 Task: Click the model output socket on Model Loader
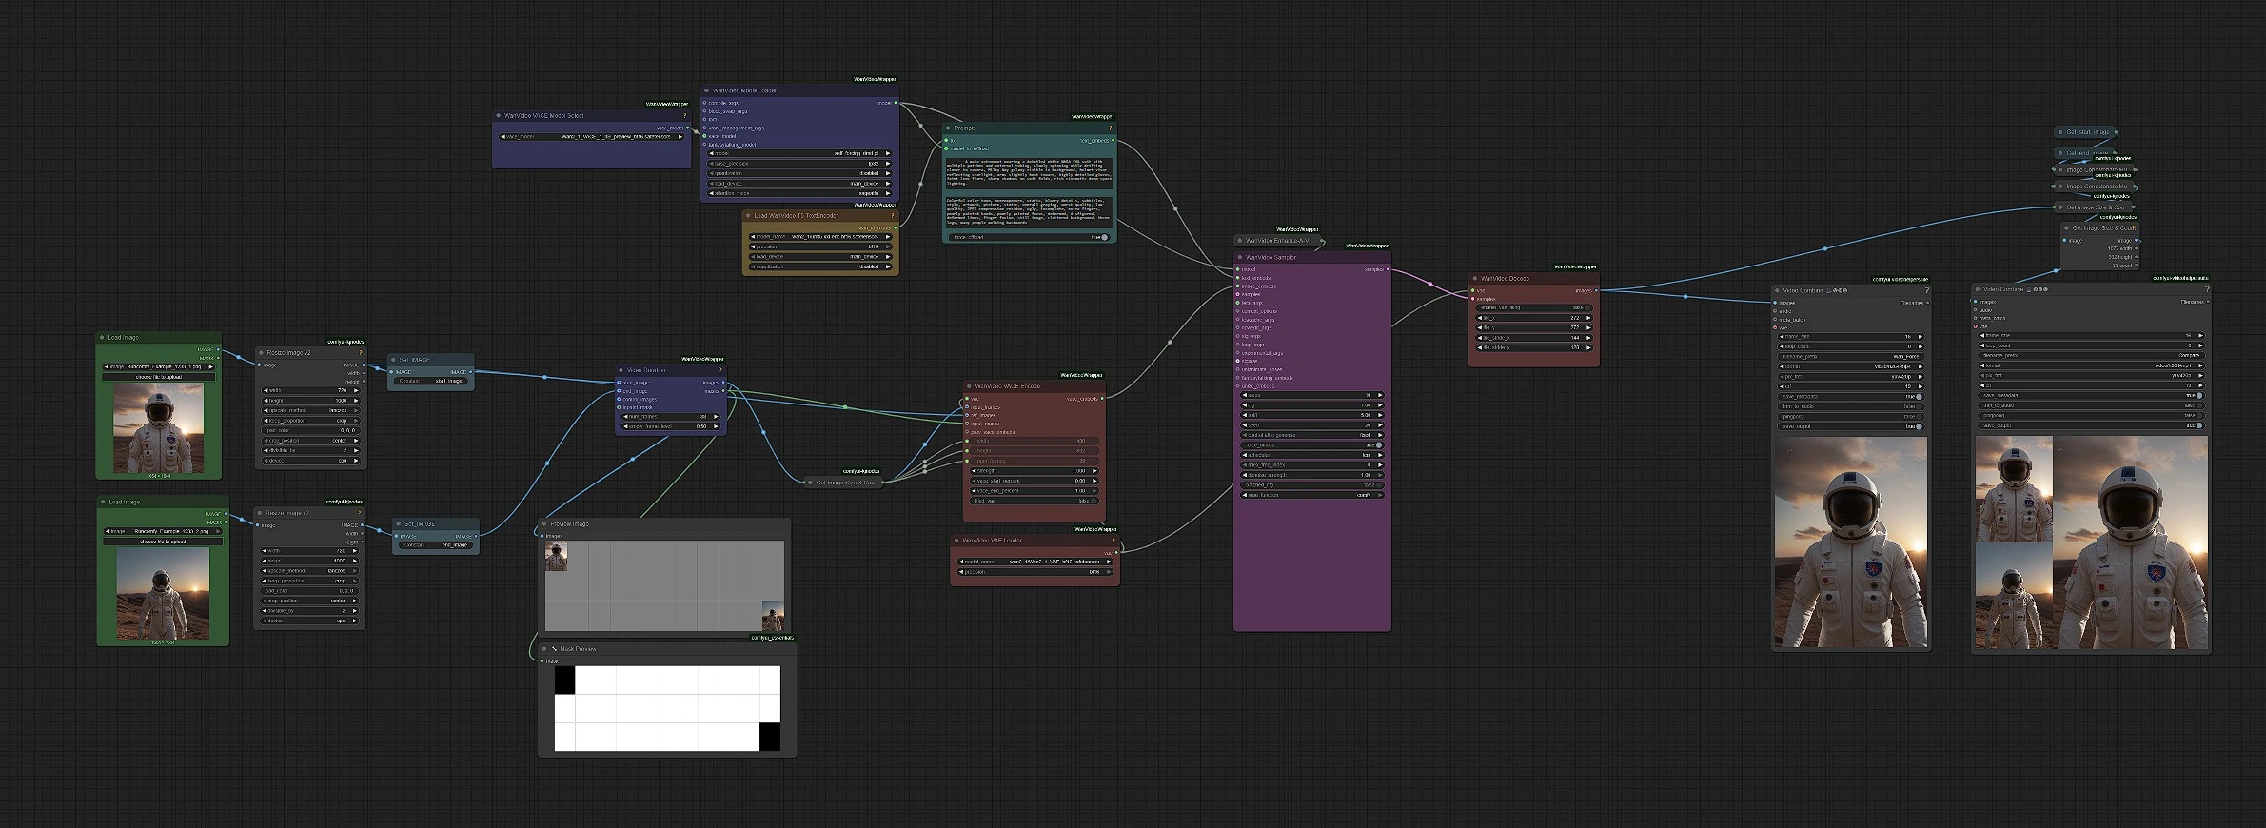896,103
